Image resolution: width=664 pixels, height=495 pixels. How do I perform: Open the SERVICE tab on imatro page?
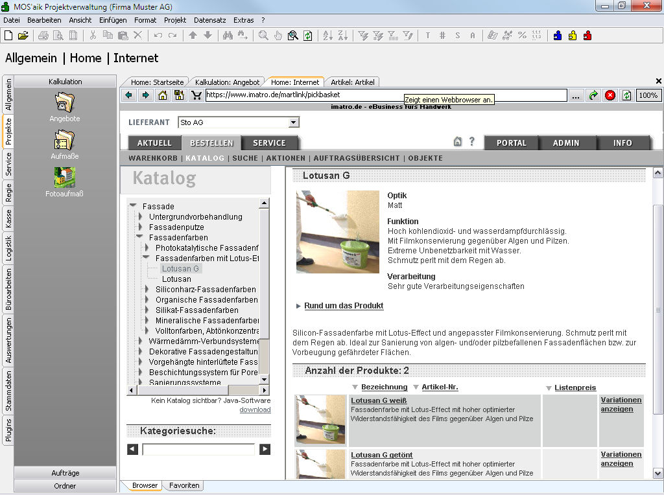tap(269, 143)
